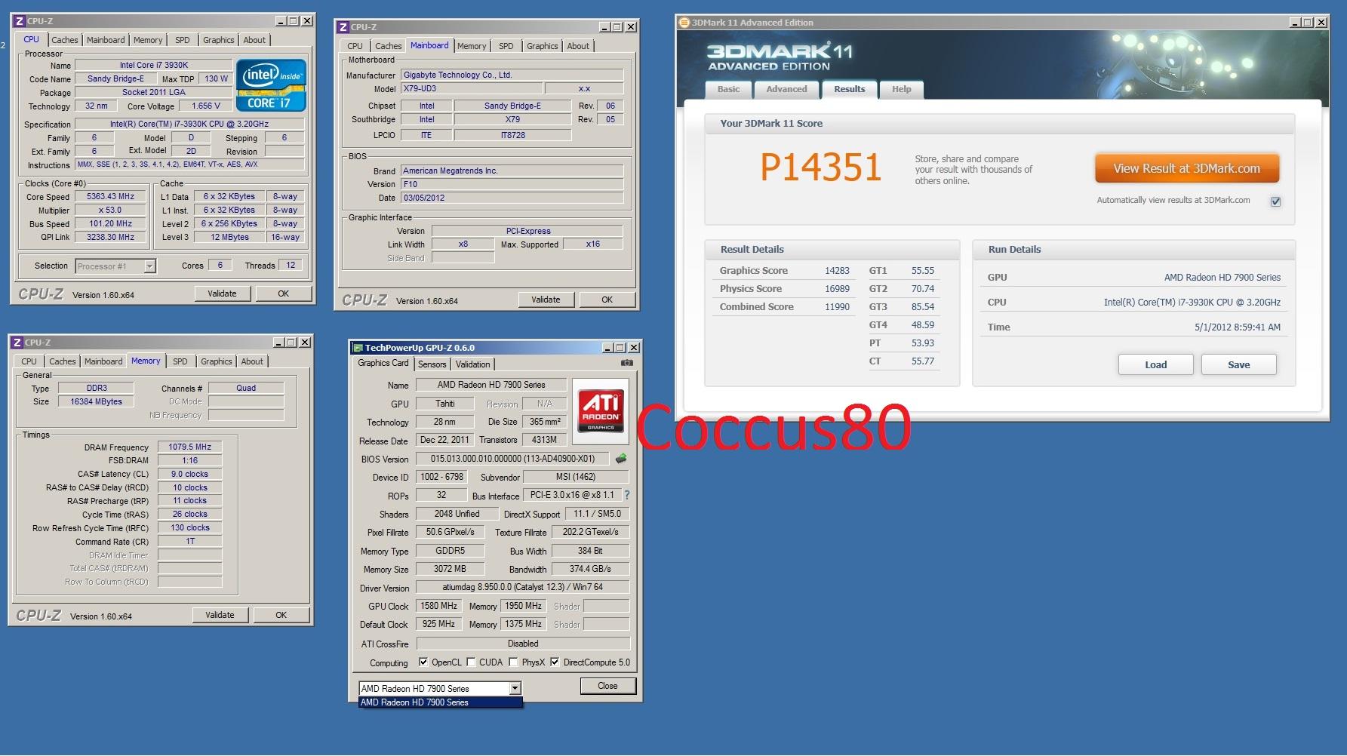Open Graphics tab in CPU-Z Mainboard window
Image resolution: width=1347 pixels, height=756 pixels.
coord(543,46)
